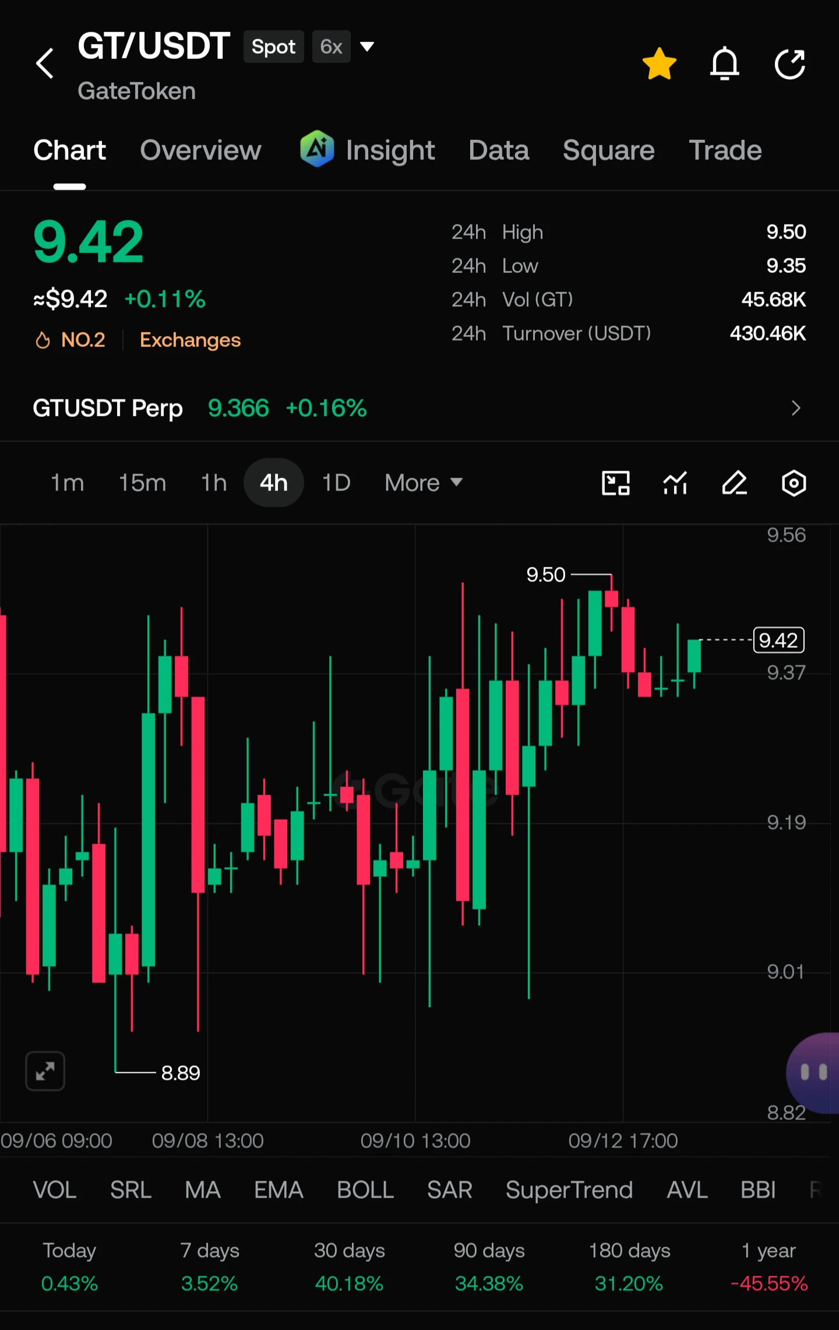Image resolution: width=839 pixels, height=1330 pixels.
Task: Select the drawing pencil tool
Action: click(734, 483)
